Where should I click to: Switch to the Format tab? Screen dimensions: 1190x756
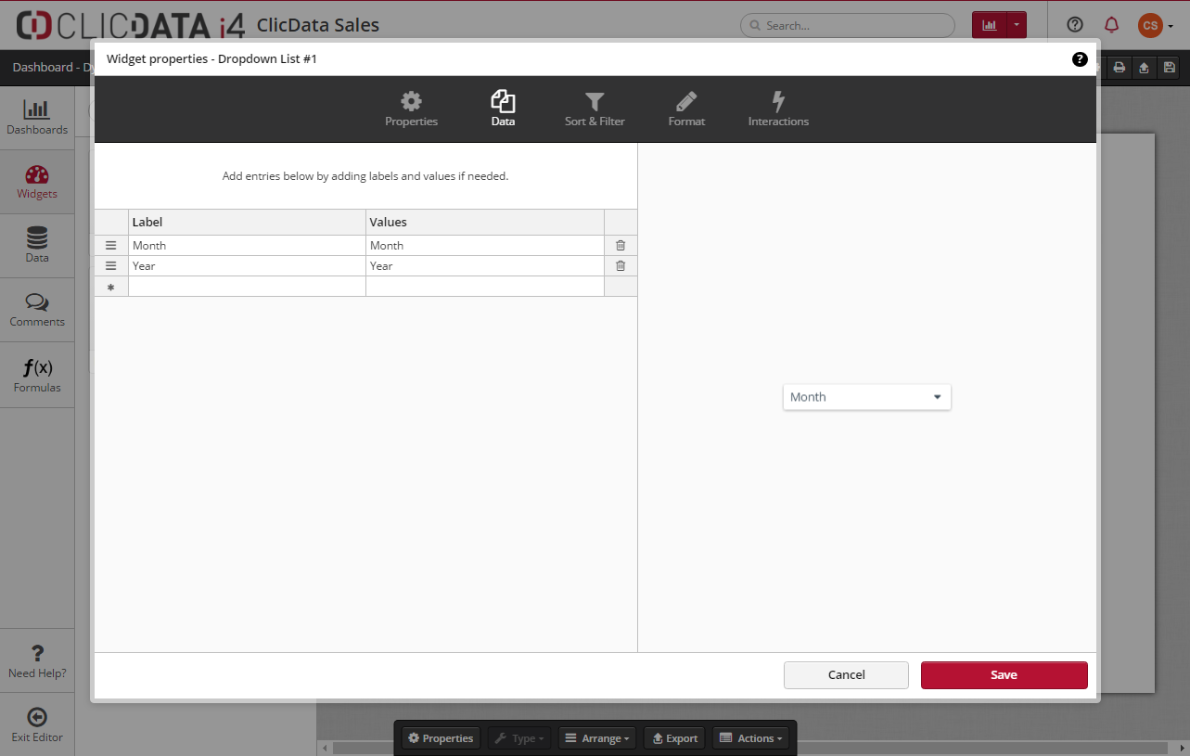[686, 109]
